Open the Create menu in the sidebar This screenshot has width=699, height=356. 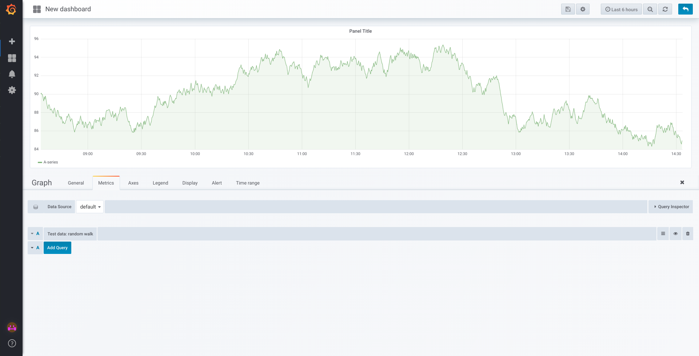click(12, 41)
